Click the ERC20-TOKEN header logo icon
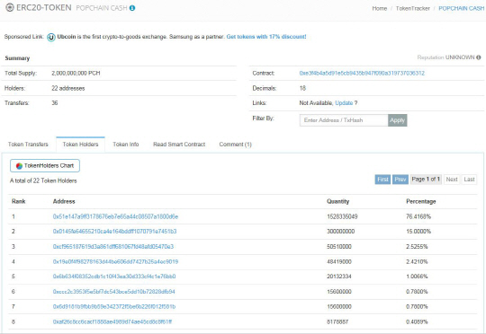 [x=10, y=8]
